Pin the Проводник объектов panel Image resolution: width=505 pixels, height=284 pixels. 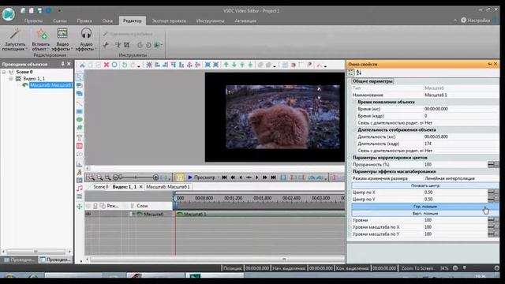point(63,64)
